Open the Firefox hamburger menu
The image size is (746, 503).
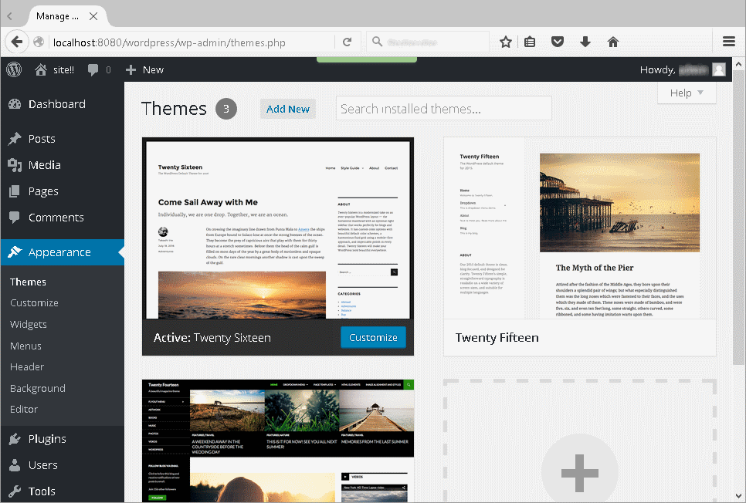click(728, 42)
